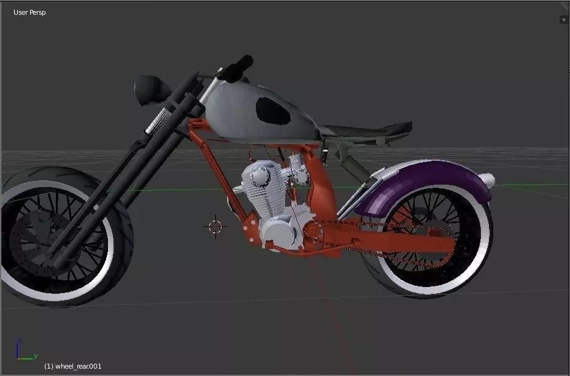570x376 pixels.
Task: Click the 'User Persp' view label
Action: click(x=29, y=12)
